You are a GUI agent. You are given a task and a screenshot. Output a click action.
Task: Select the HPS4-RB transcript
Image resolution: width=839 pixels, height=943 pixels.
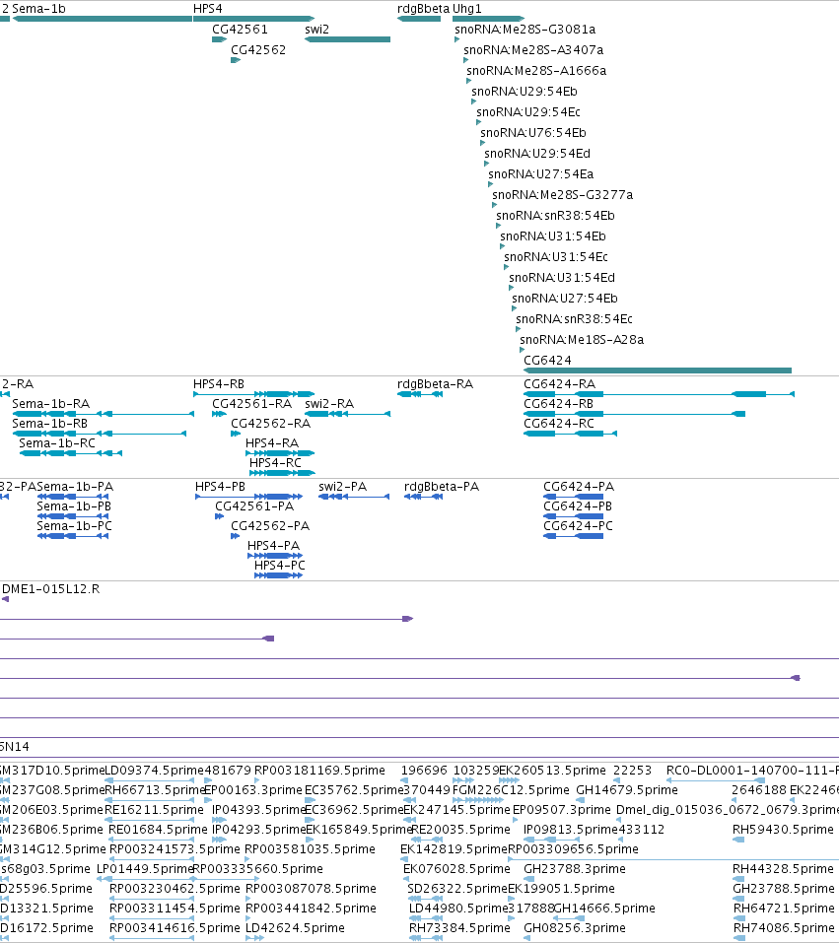(x=253, y=394)
